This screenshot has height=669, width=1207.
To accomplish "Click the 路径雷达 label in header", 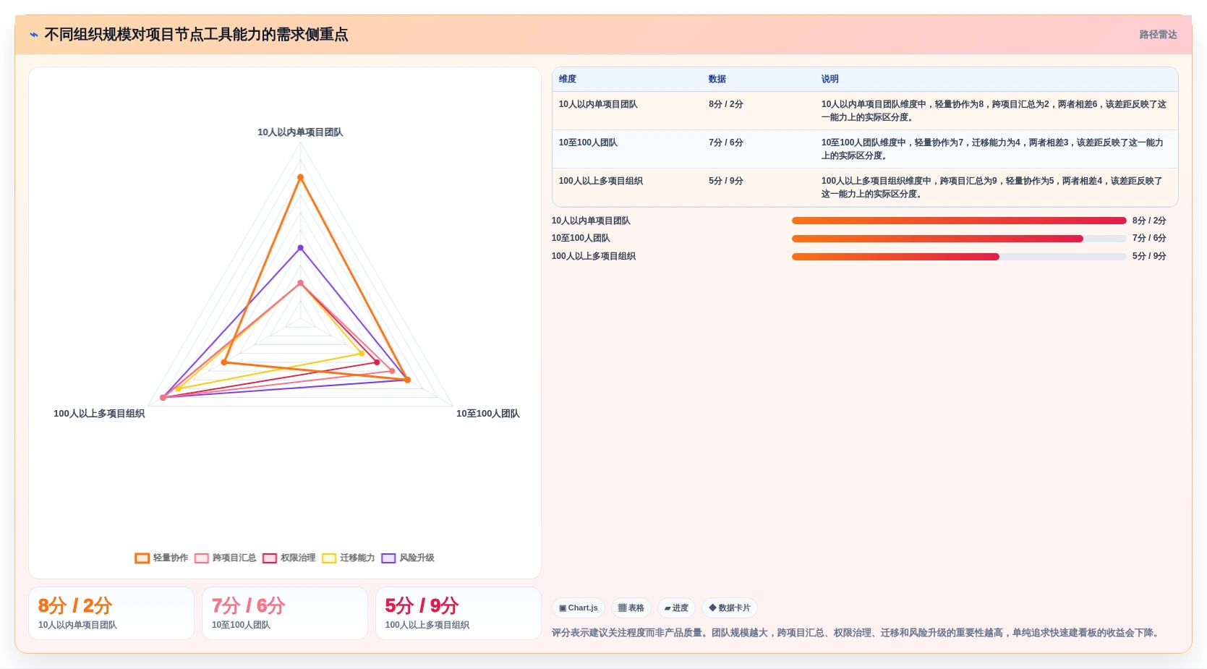I will pos(1158,35).
